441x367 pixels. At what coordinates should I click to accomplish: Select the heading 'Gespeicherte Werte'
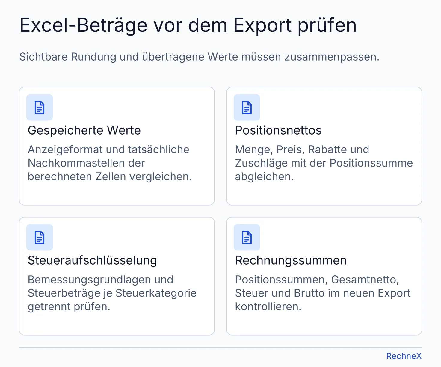click(x=84, y=130)
